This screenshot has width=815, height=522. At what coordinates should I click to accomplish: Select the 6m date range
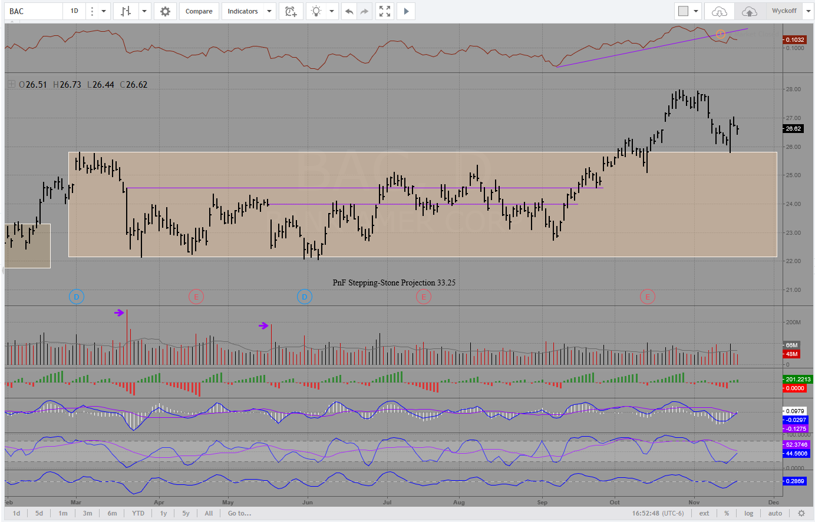(x=112, y=513)
